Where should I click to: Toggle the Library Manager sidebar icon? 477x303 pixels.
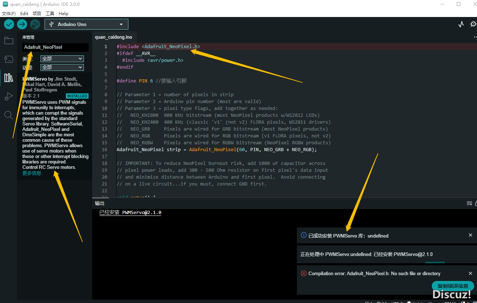9,77
